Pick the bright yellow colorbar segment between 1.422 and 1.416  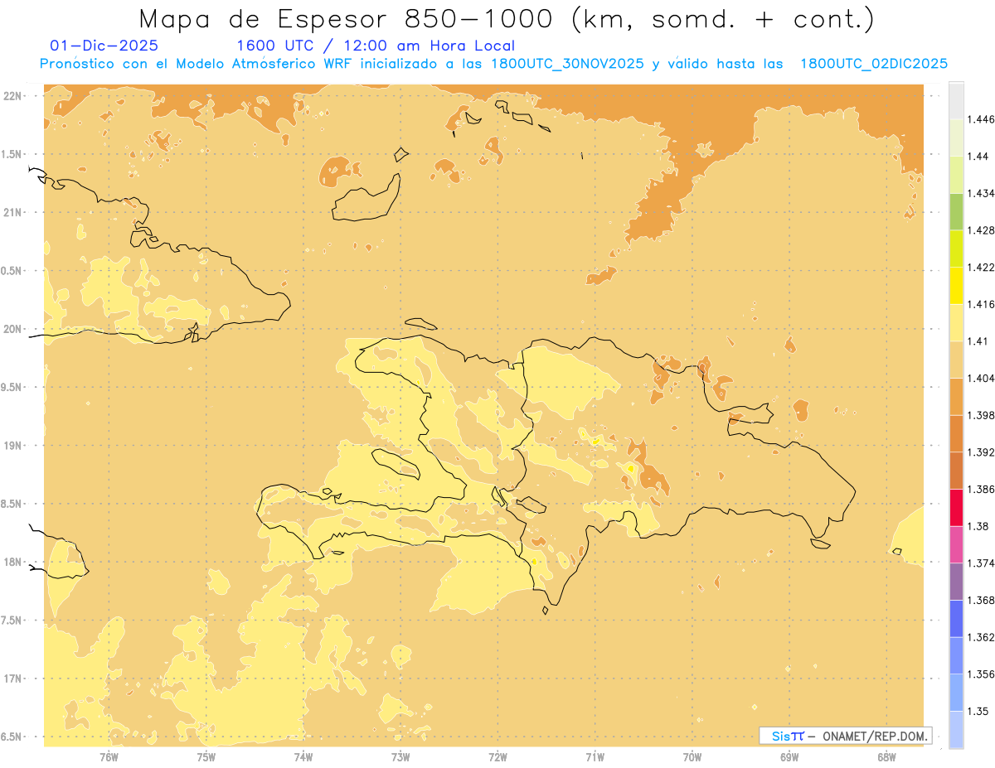tap(956, 286)
